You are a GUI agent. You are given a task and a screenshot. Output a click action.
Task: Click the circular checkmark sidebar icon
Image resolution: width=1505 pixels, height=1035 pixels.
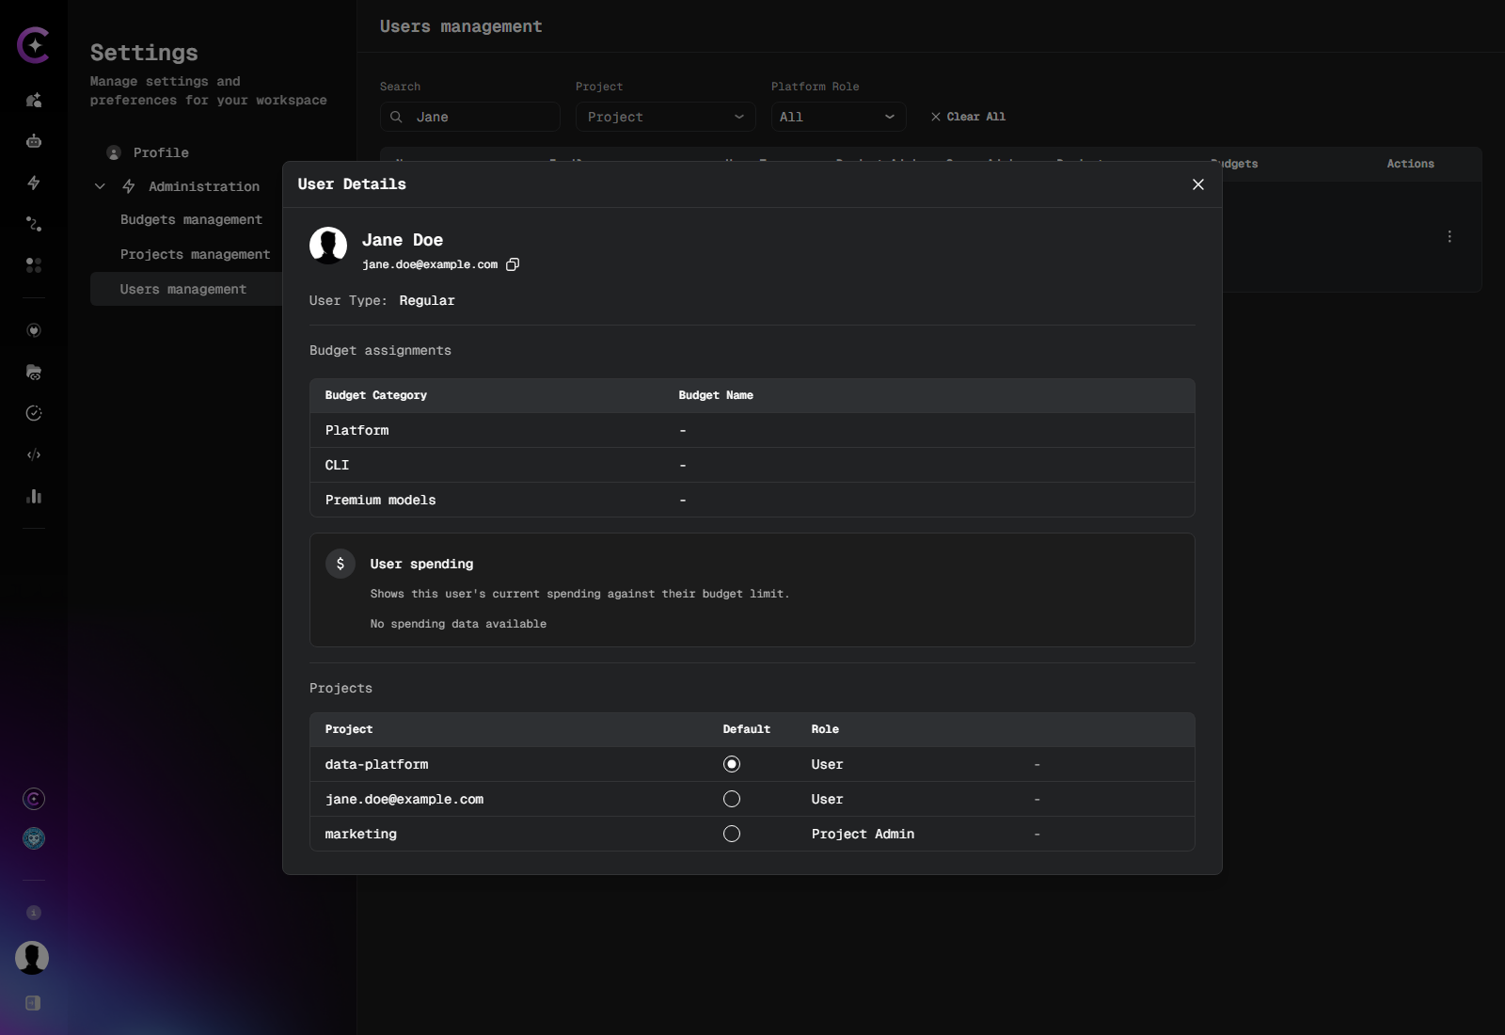(34, 413)
